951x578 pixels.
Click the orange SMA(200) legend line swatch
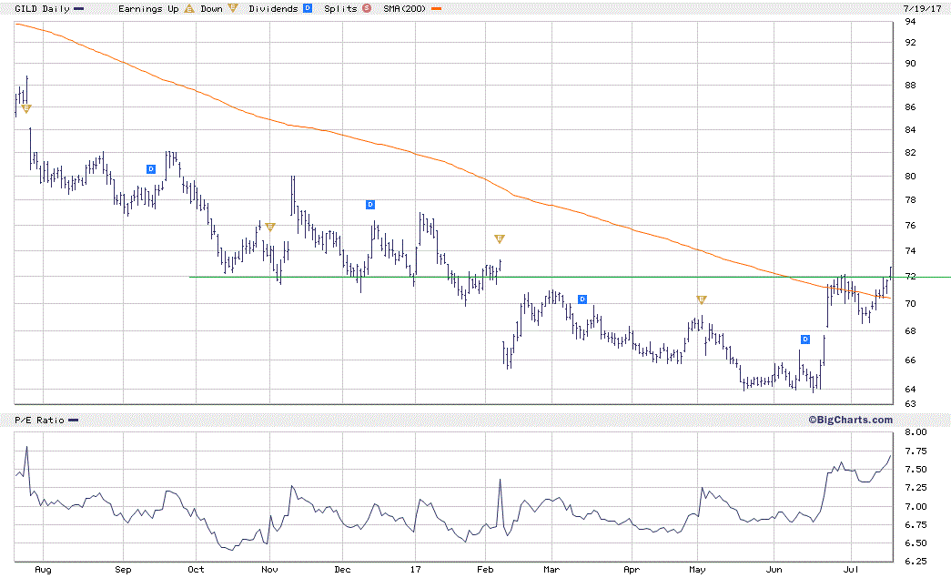tap(437, 8)
